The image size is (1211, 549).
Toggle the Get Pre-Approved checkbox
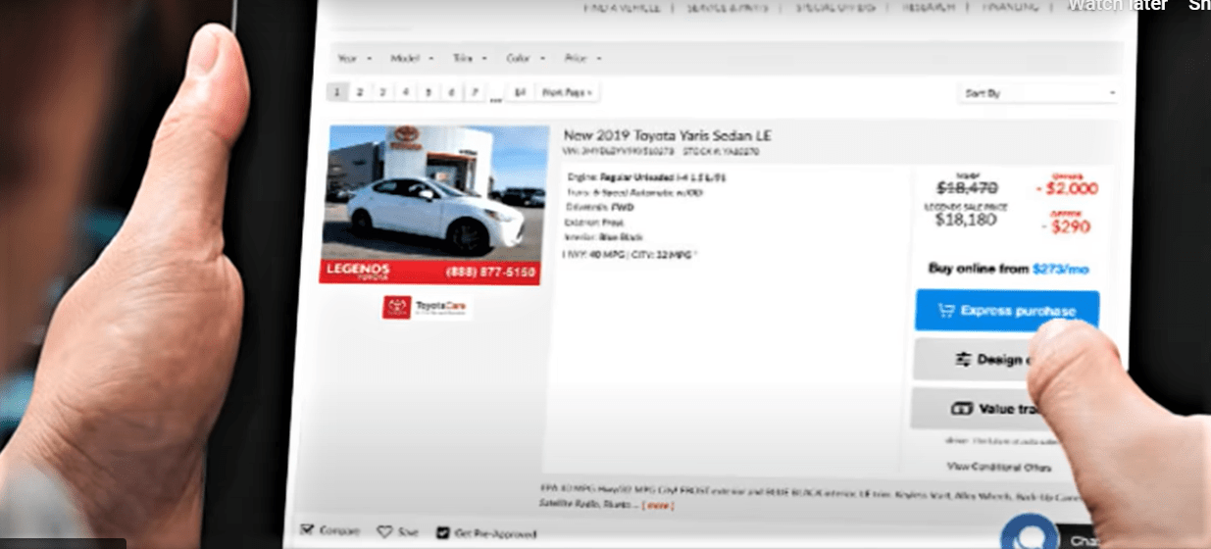(442, 533)
